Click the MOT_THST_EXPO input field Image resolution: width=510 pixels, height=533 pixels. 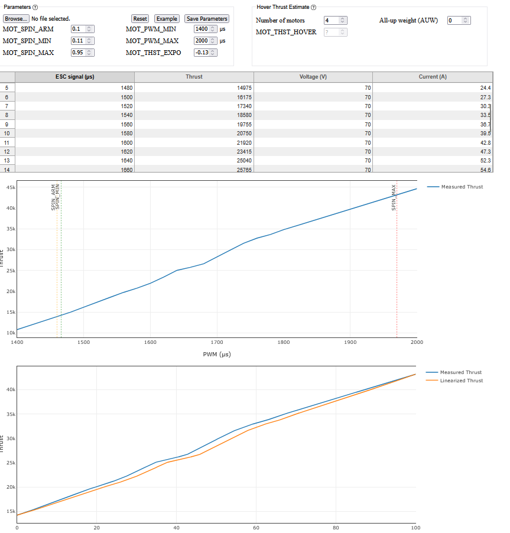tap(201, 53)
